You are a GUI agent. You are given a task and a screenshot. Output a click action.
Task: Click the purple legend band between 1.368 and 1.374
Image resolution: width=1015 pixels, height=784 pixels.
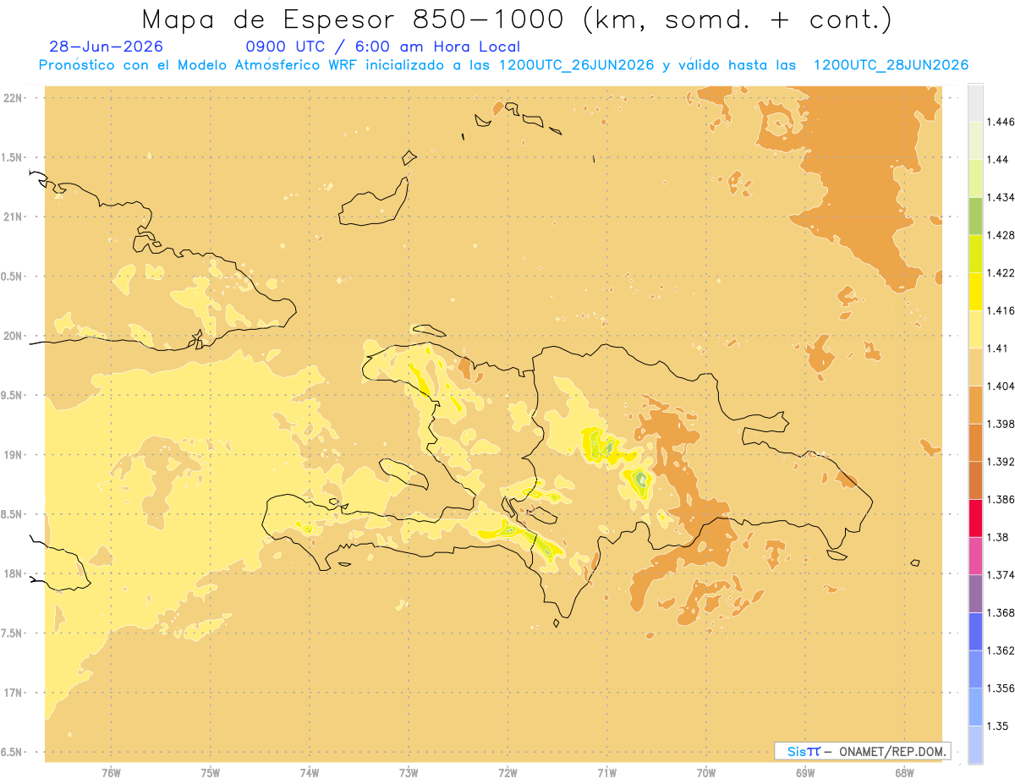tap(975, 594)
